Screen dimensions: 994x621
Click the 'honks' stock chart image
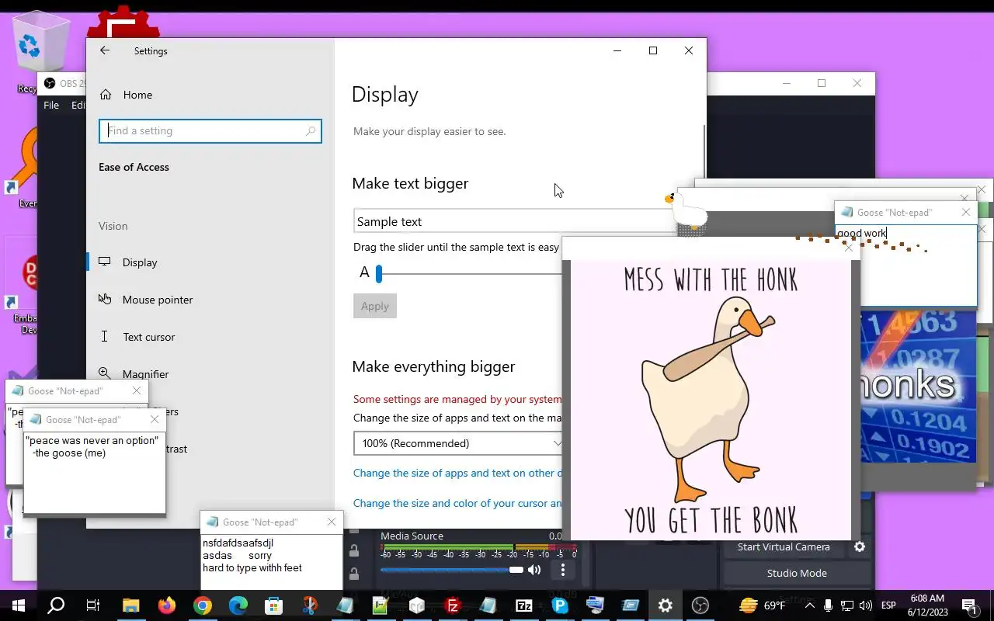(918, 387)
